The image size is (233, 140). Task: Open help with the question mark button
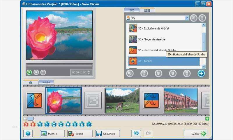[28, 134]
